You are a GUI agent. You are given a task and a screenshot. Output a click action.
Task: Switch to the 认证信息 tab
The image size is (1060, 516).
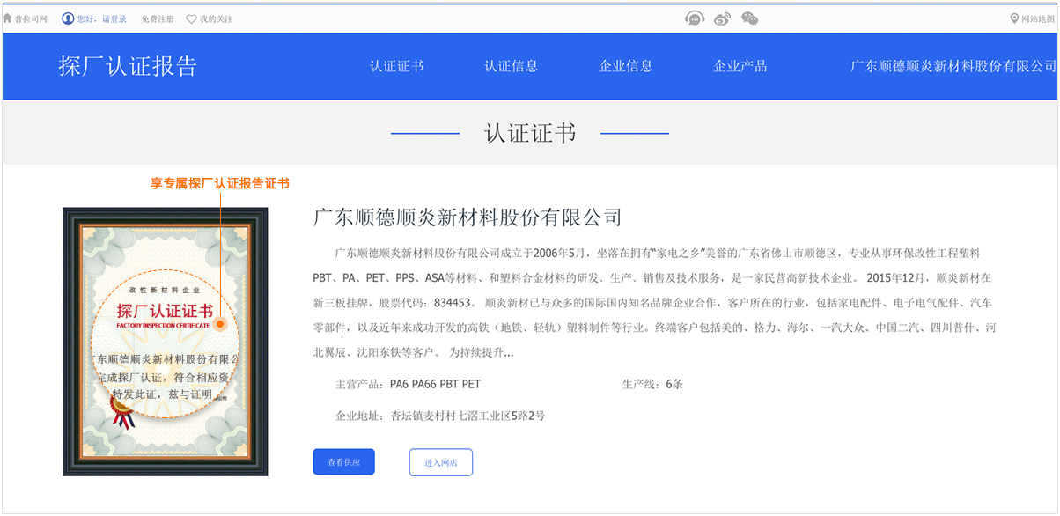[x=511, y=66]
